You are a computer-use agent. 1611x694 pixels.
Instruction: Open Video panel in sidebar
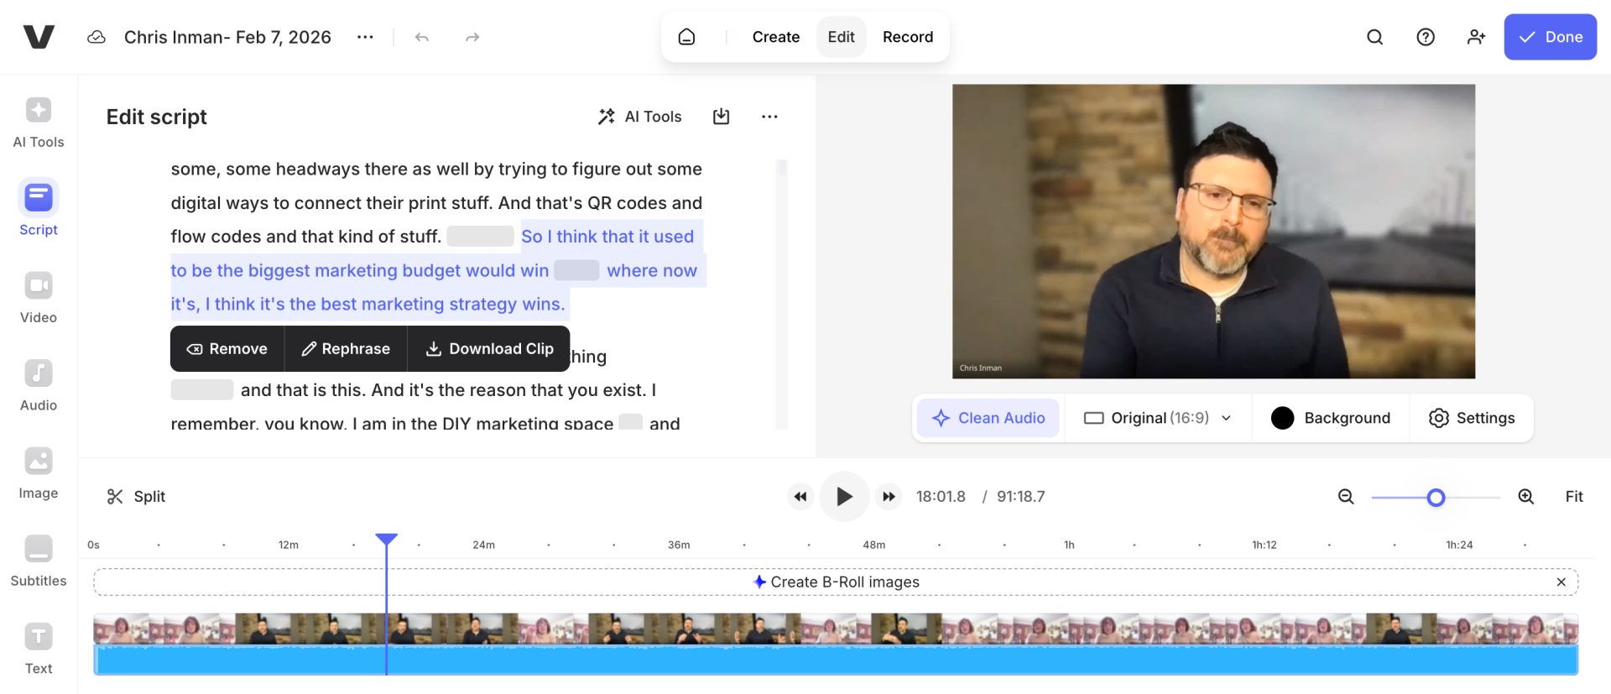39,297
